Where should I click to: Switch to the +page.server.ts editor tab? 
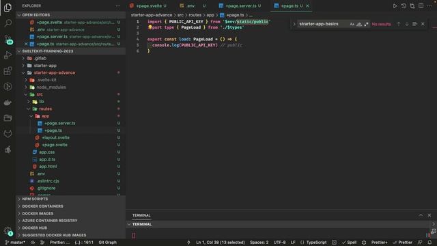(240, 6)
